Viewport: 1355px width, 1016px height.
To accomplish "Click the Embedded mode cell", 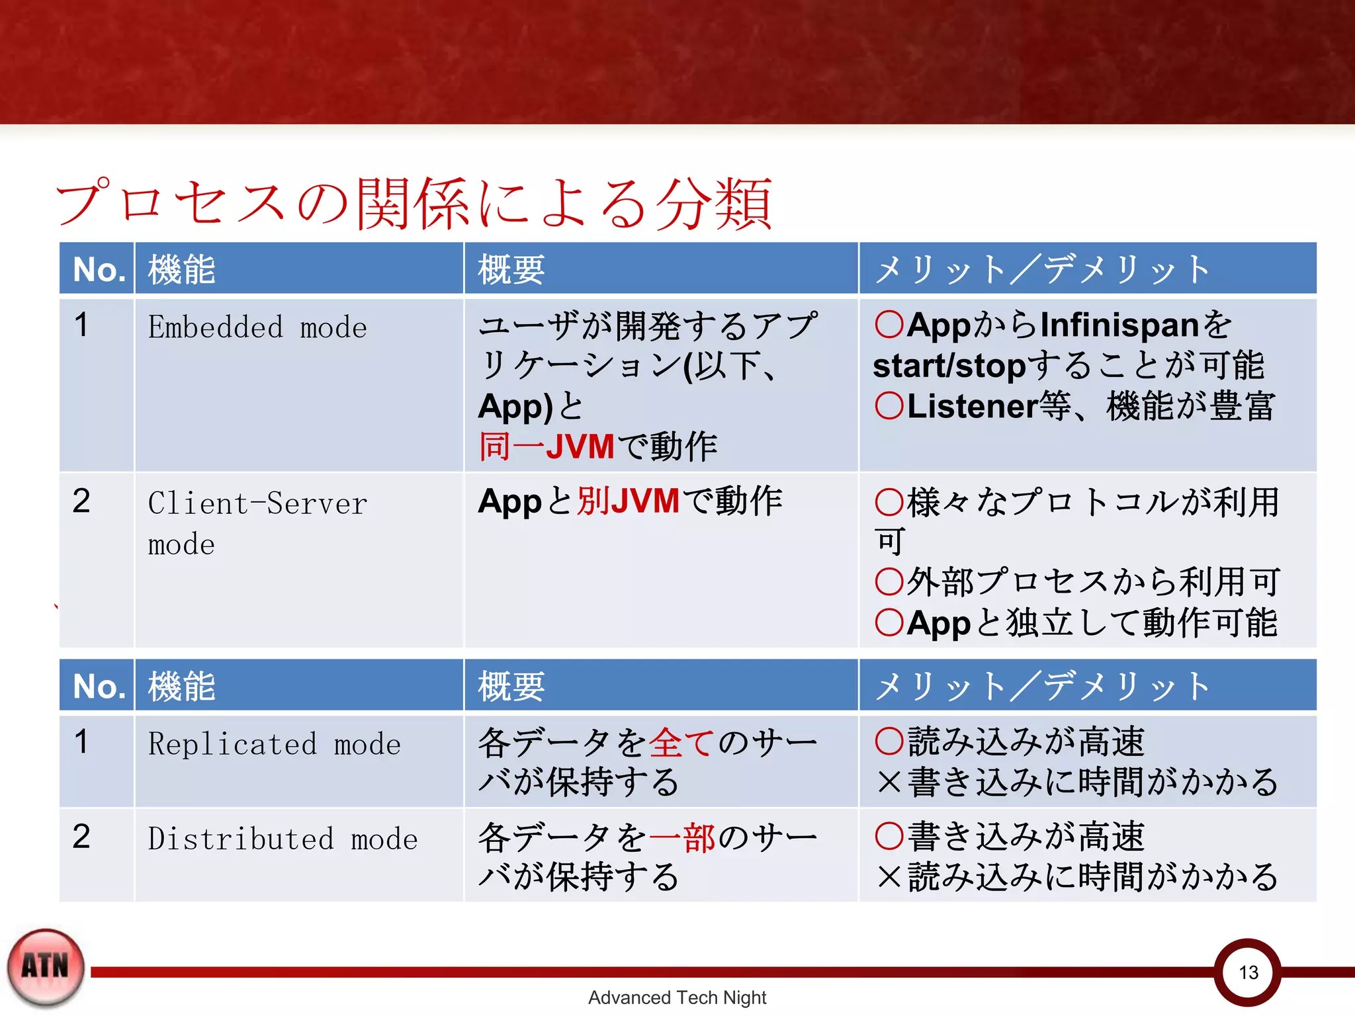I will 299,385.
